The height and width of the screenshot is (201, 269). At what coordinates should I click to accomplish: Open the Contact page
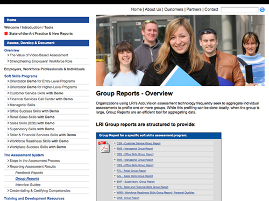point(211,9)
